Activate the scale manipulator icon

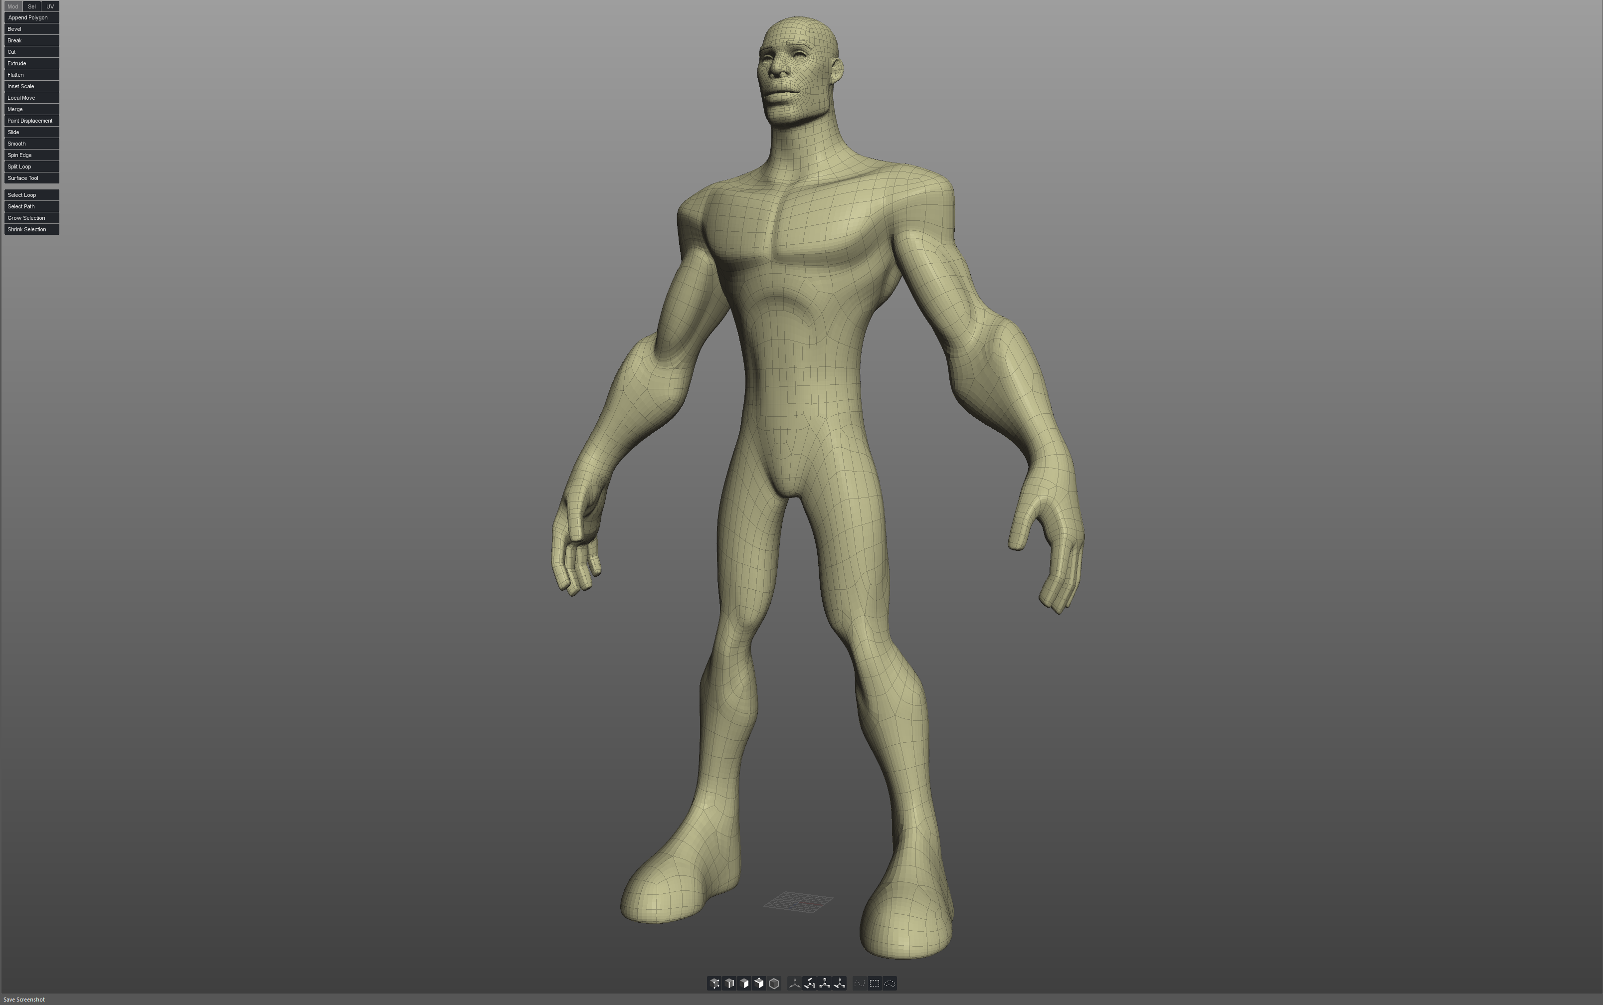pos(825,983)
